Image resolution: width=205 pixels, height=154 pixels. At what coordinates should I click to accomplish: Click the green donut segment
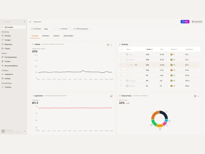pyautogui.click(x=154, y=123)
